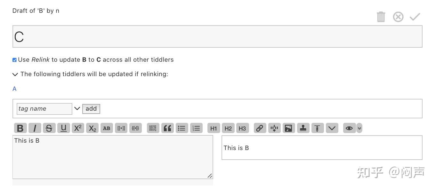
Task: Apply Heading 1 format
Action: click(214, 128)
